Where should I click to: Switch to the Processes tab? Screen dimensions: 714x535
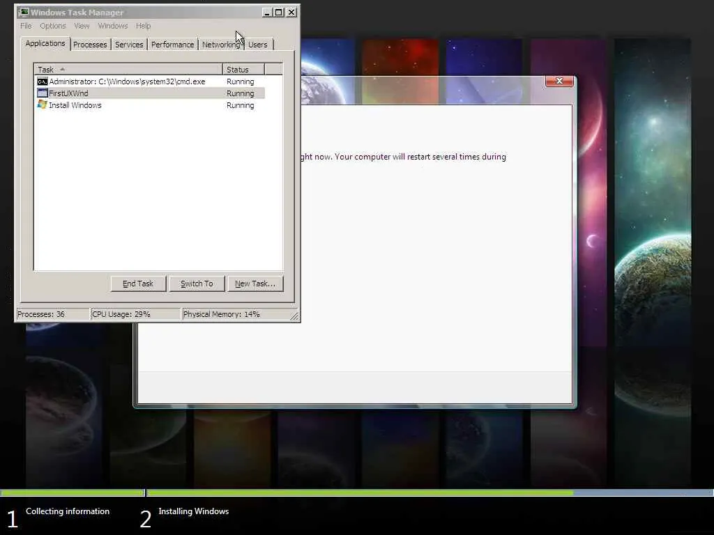pos(90,45)
